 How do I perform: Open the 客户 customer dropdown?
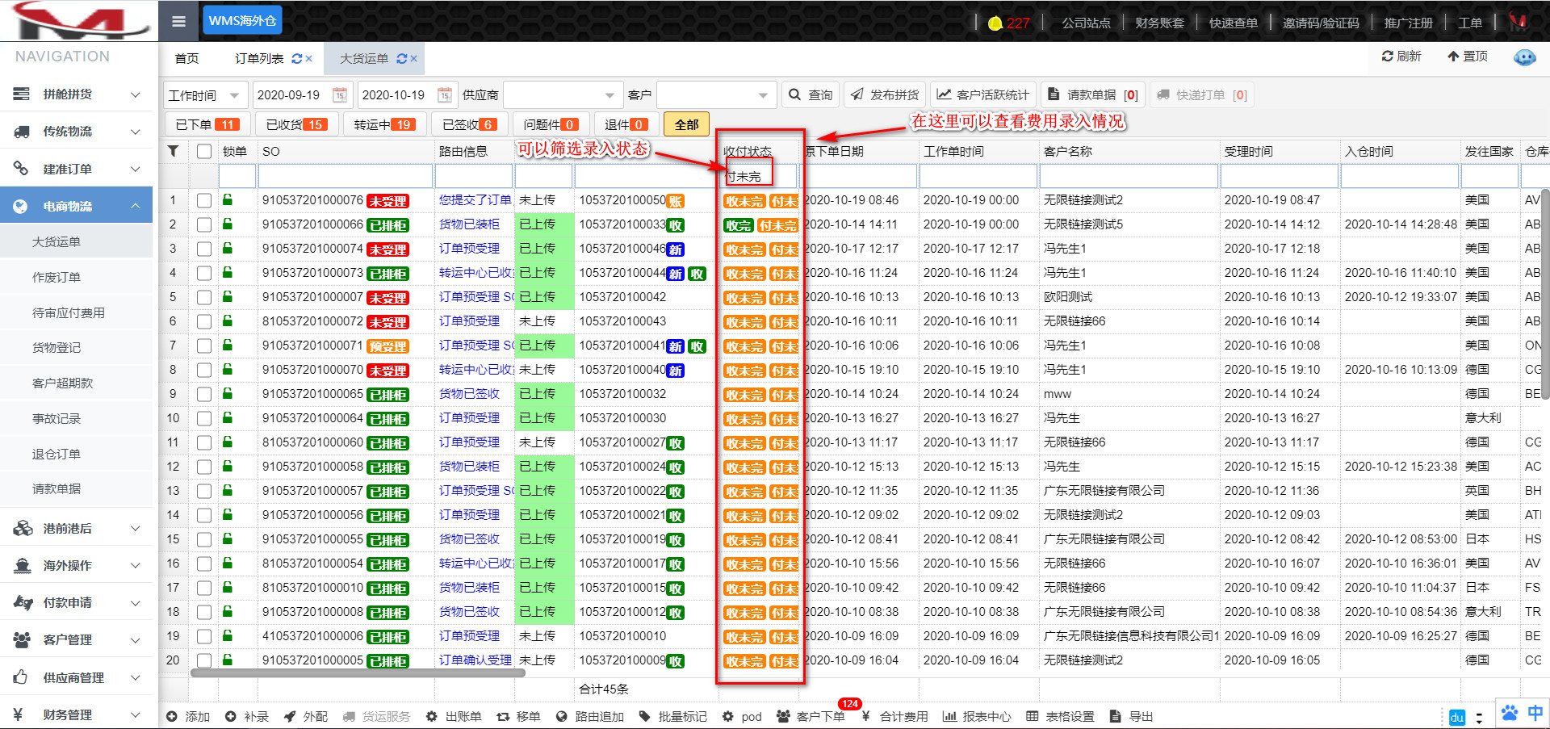click(x=716, y=95)
